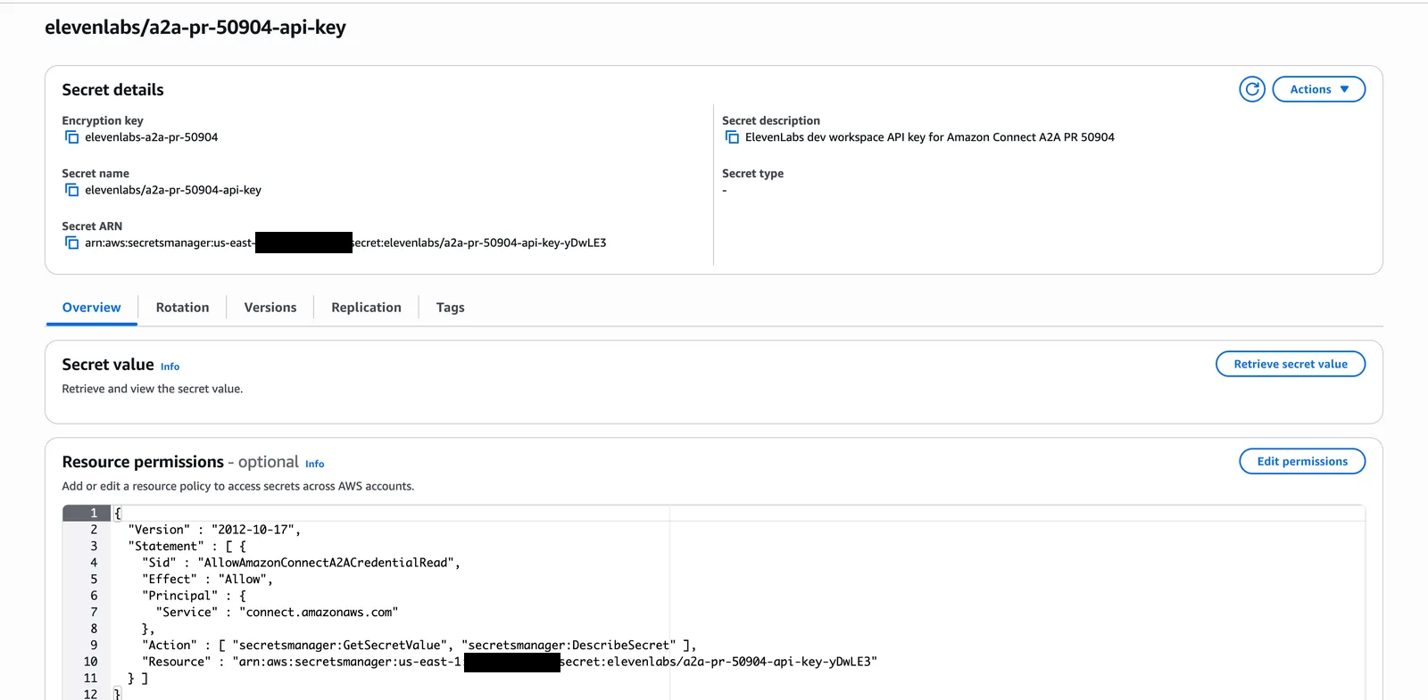Select line number 5 in the gutter
The width and height of the screenshot is (1428, 700).
tap(93, 579)
